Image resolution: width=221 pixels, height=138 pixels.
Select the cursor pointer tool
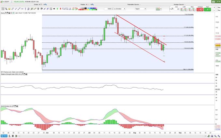click(3, 9)
